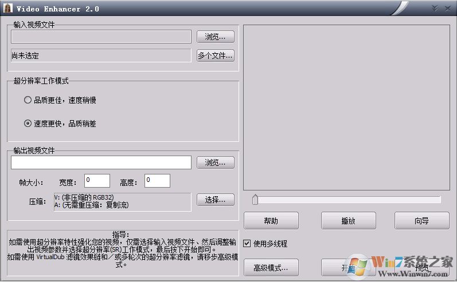
Task: Select the 品质更佳，速度稍慢 radio option
Action: click(28, 100)
